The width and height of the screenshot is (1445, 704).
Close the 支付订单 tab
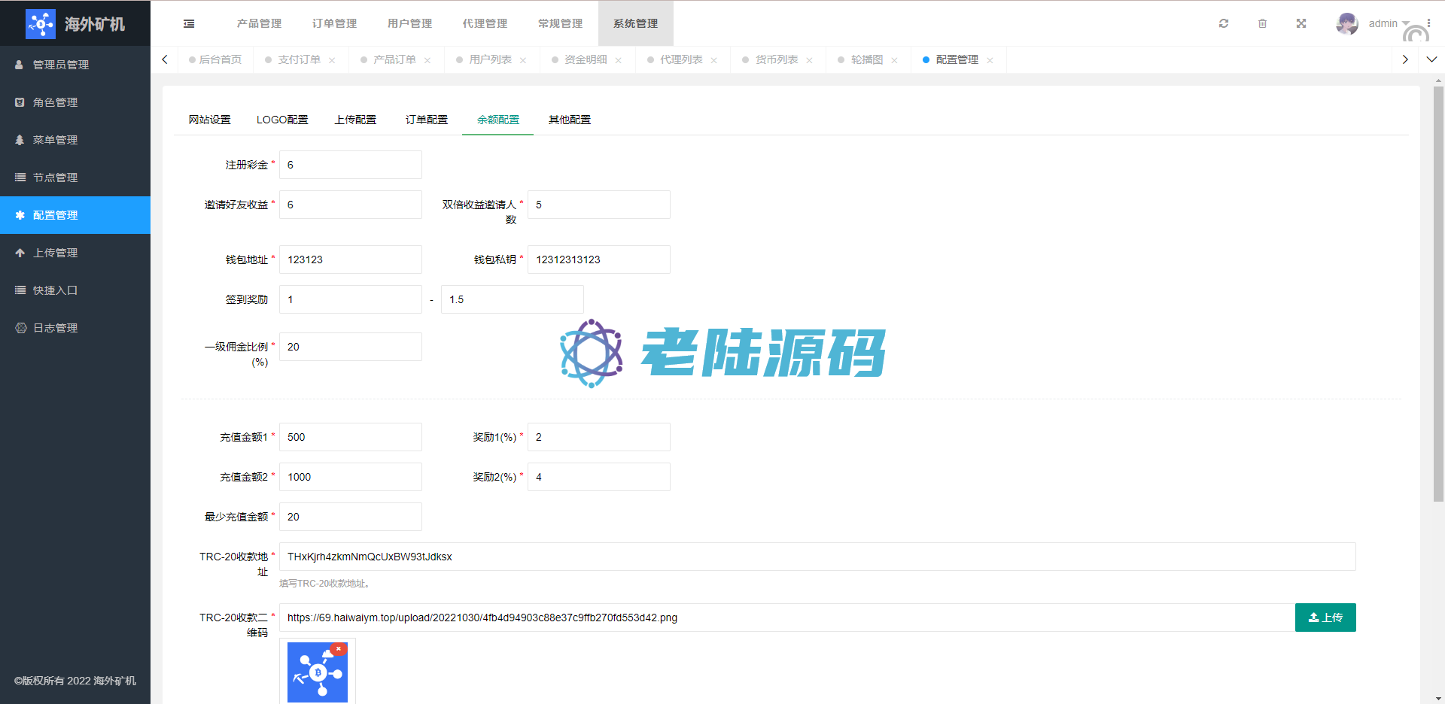pyautogui.click(x=332, y=60)
